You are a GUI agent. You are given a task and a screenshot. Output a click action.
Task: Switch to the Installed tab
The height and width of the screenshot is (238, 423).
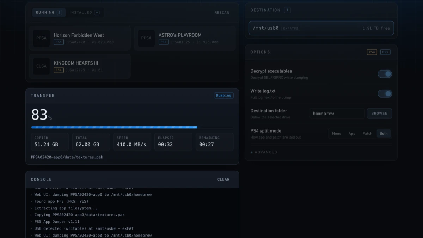(x=84, y=13)
